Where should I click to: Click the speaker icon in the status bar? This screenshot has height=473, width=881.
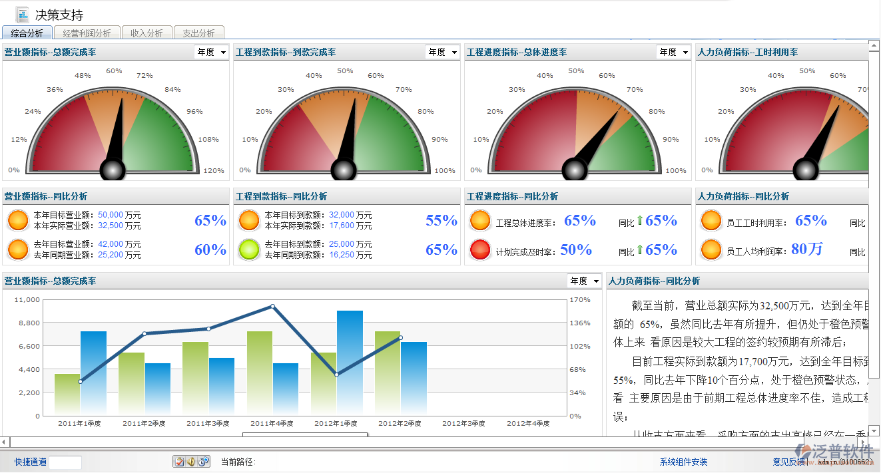click(x=190, y=462)
